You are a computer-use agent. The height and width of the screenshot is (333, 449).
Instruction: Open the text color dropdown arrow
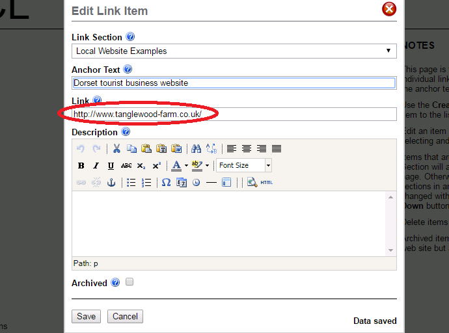(x=186, y=165)
